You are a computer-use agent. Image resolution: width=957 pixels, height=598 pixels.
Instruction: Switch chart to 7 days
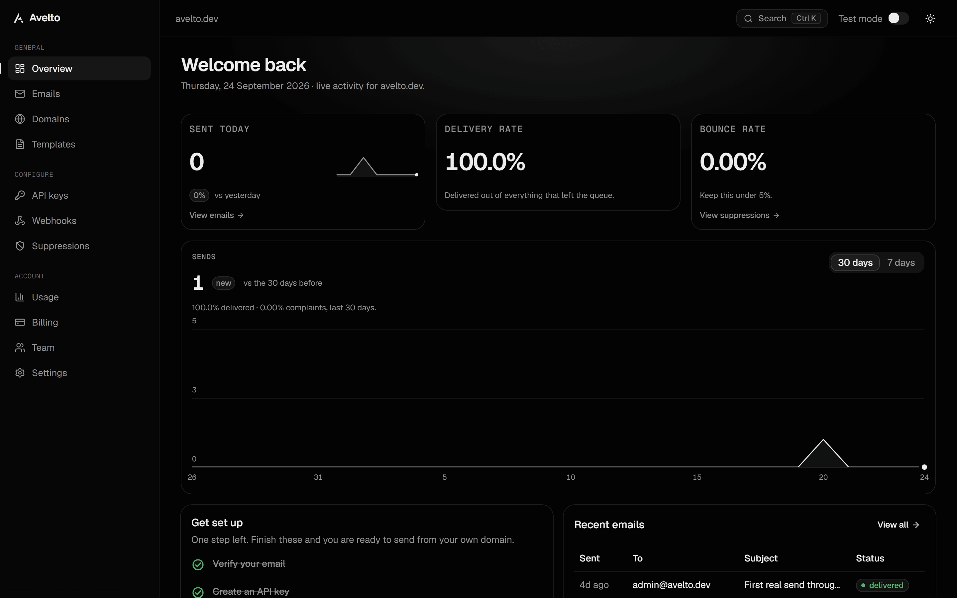coord(901,262)
